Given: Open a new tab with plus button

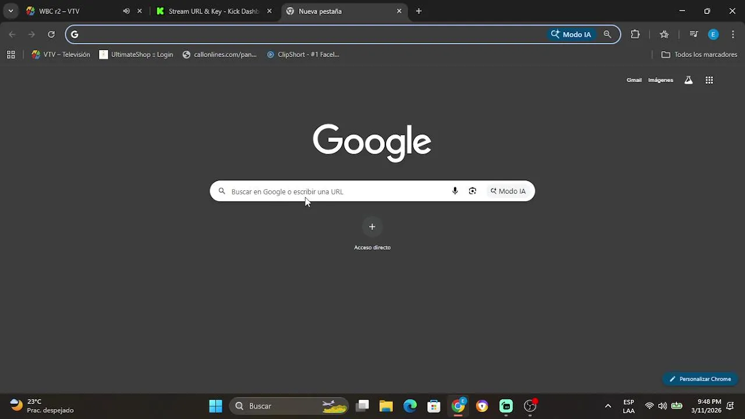Looking at the screenshot, I should tap(418, 11).
